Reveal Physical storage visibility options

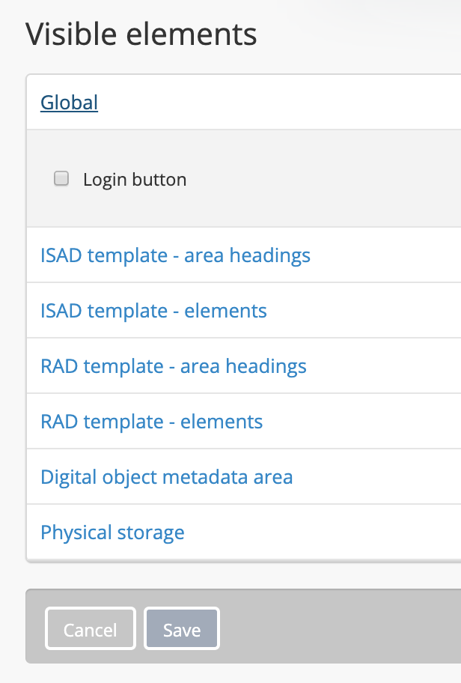[112, 532]
